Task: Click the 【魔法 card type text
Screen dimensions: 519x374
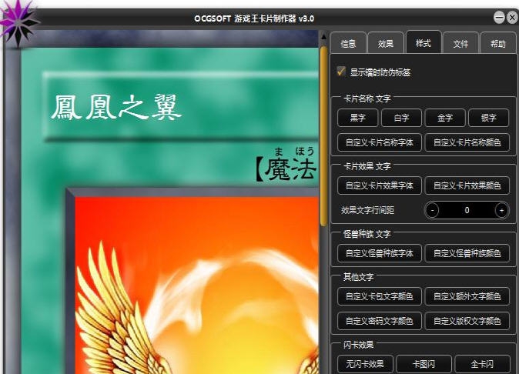Action: coord(286,169)
